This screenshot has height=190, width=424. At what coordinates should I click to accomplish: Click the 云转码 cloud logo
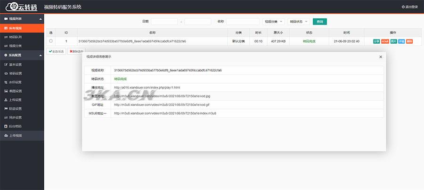[21, 7]
